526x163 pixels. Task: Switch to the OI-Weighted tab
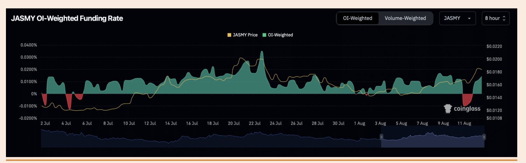click(358, 18)
